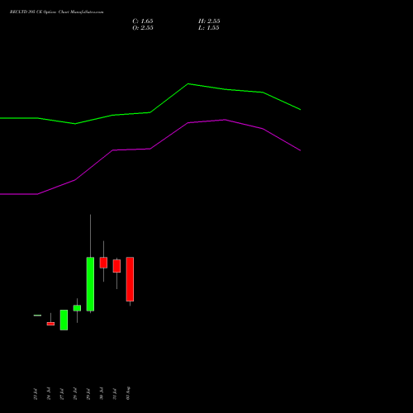This screenshot has height=413, width=413.
Task: Click the 29 Jul date label
Action: pos(88,394)
